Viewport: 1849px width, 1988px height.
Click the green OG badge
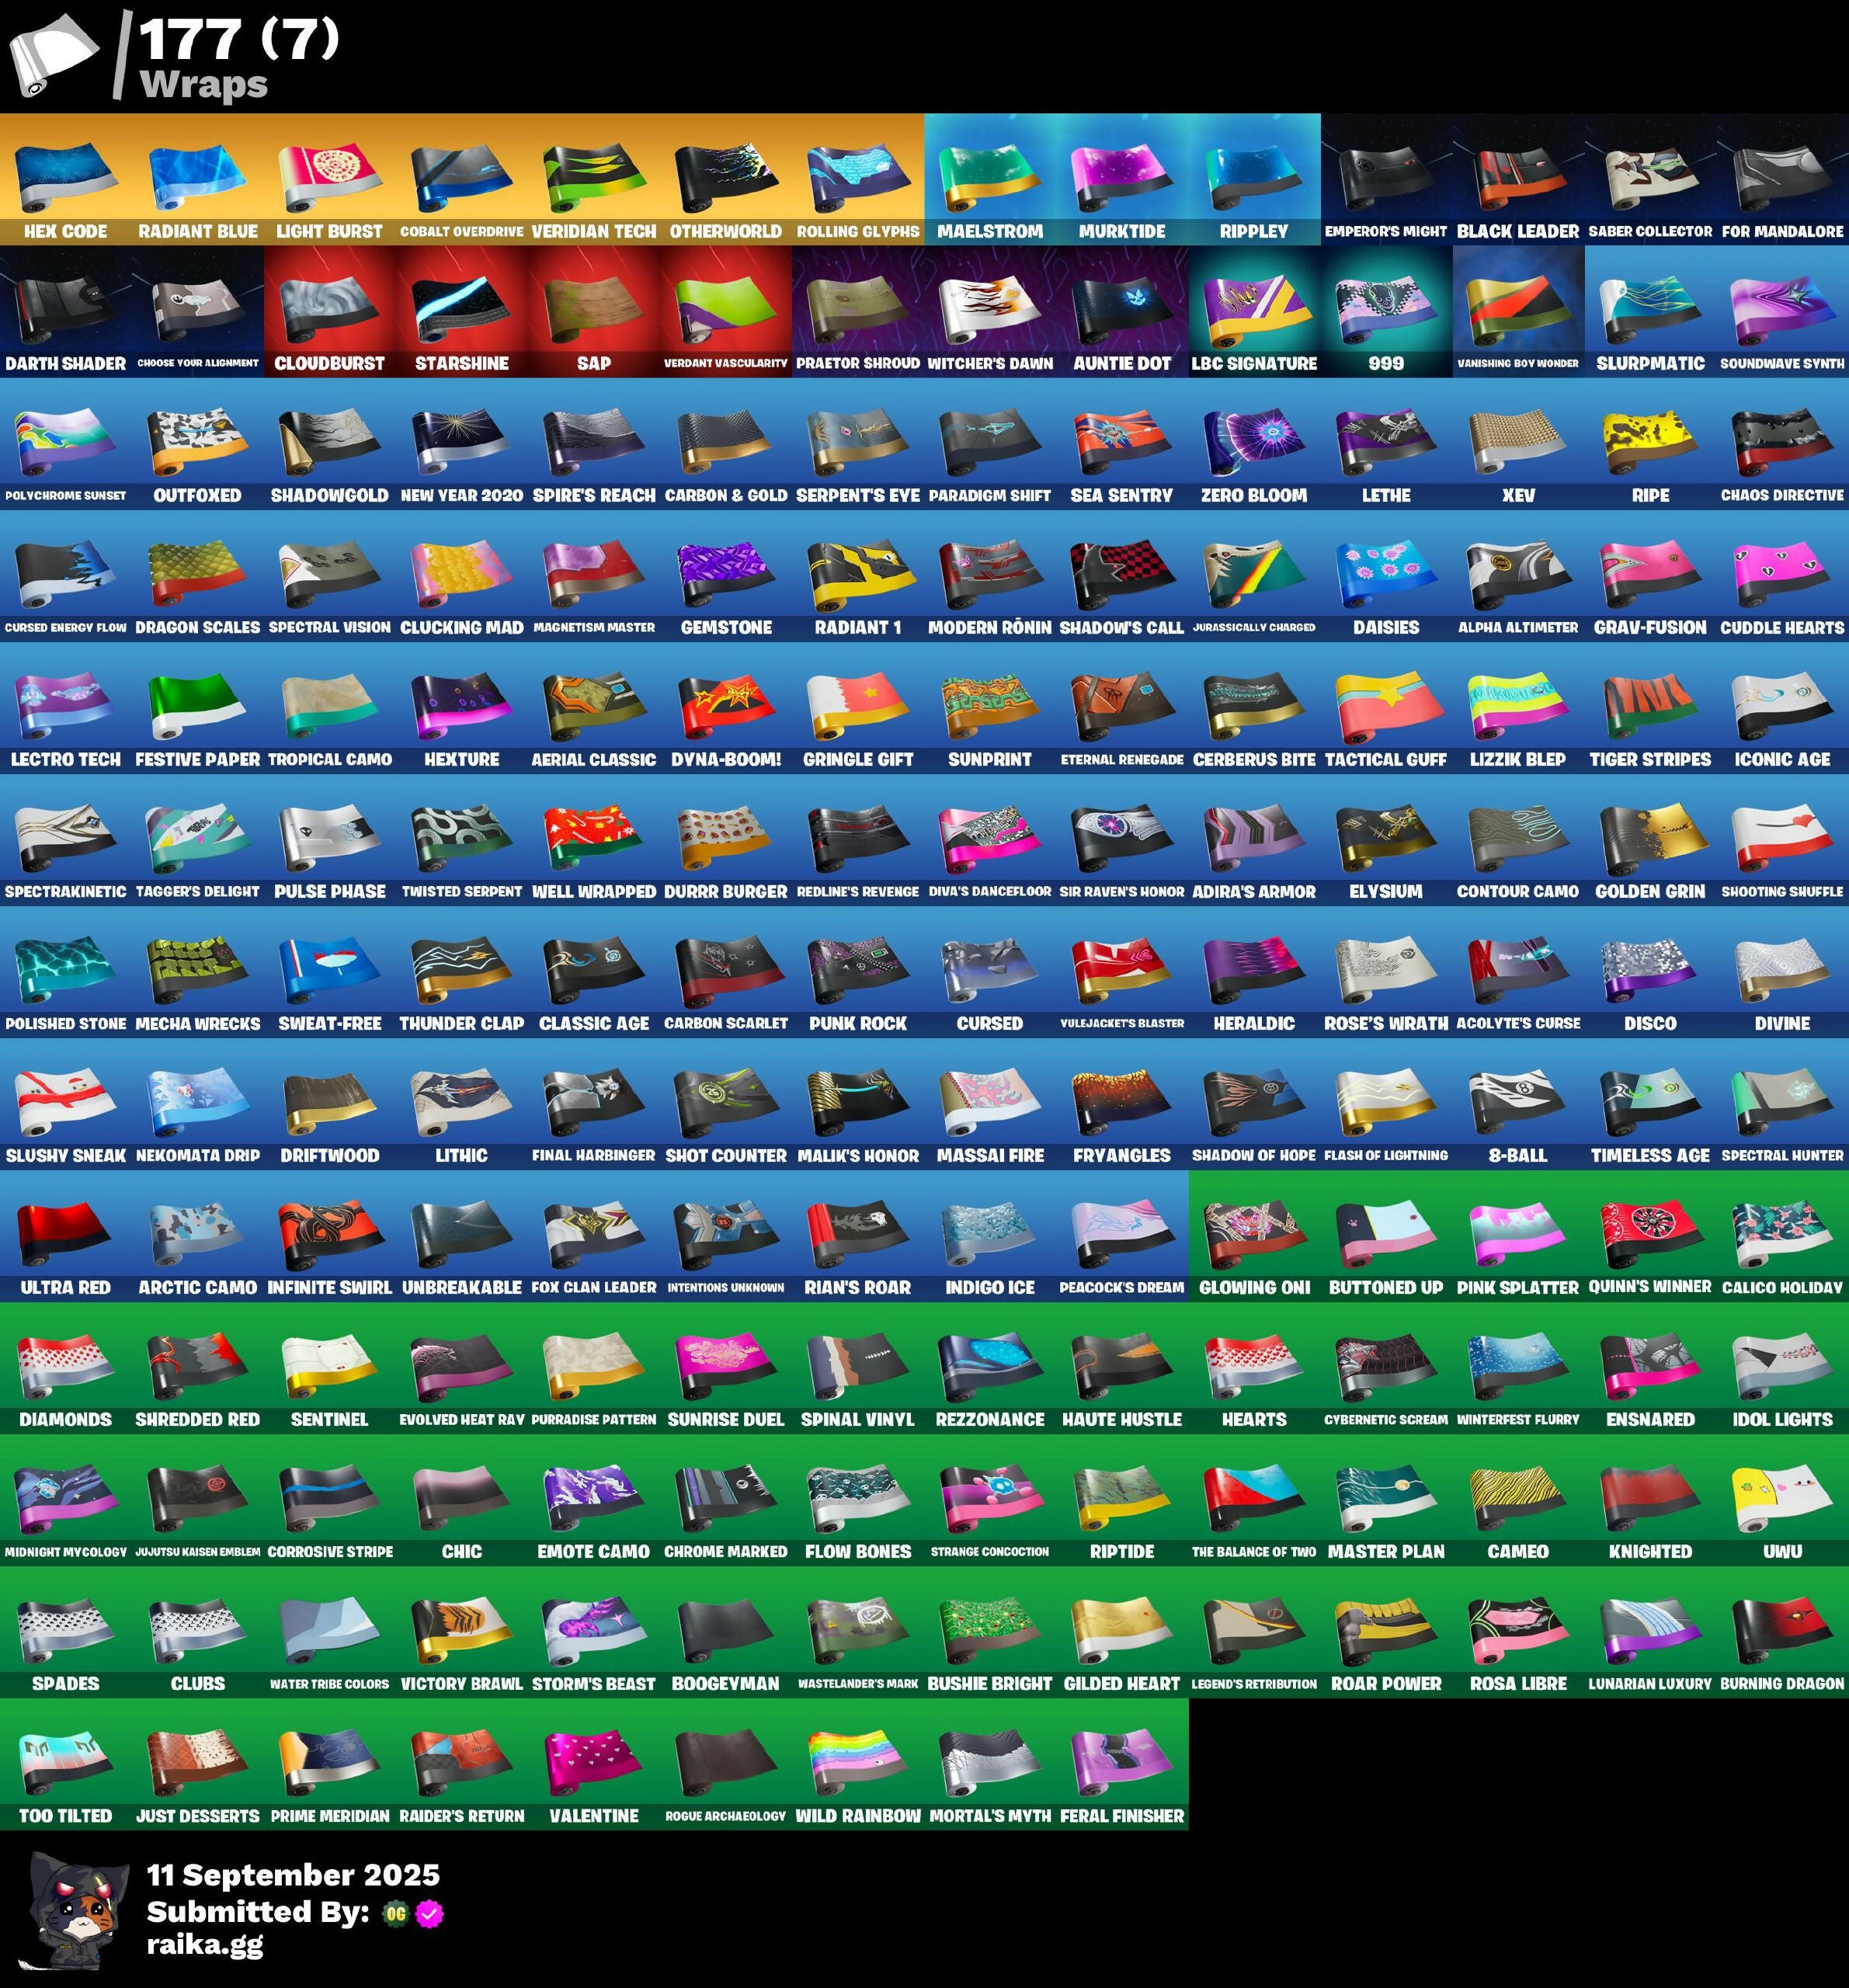click(x=396, y=1913)
